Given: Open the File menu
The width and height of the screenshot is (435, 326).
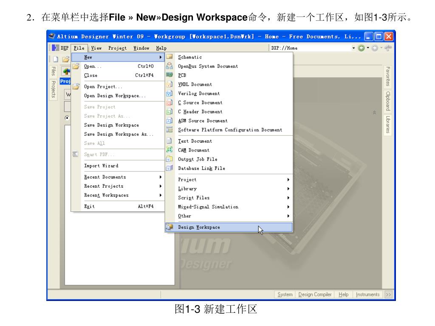Looking at the screenshot, I should pos(79,48).
